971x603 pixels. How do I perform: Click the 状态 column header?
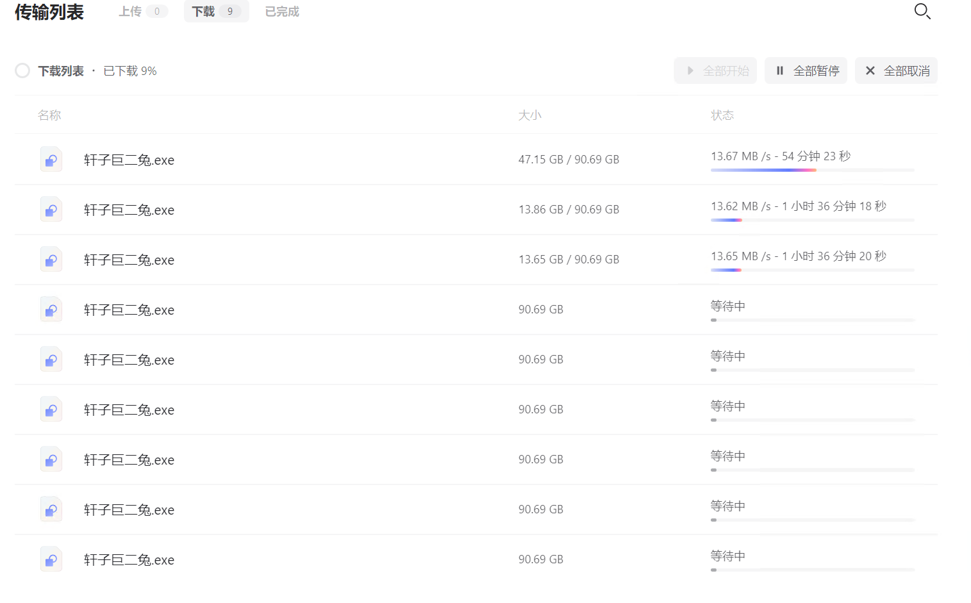coord(722,115)
